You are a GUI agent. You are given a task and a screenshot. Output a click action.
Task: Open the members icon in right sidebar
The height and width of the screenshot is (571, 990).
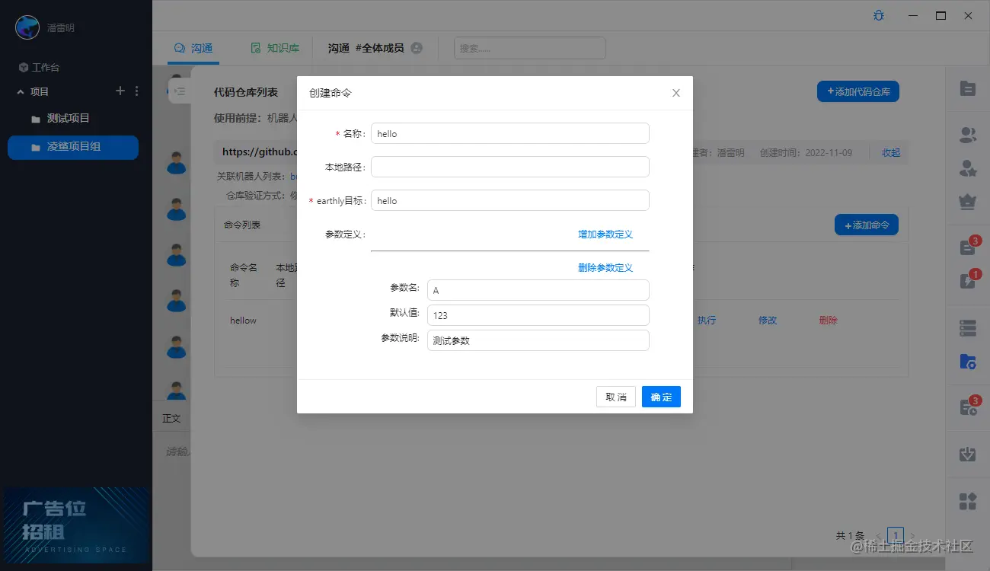coord(968,136)
